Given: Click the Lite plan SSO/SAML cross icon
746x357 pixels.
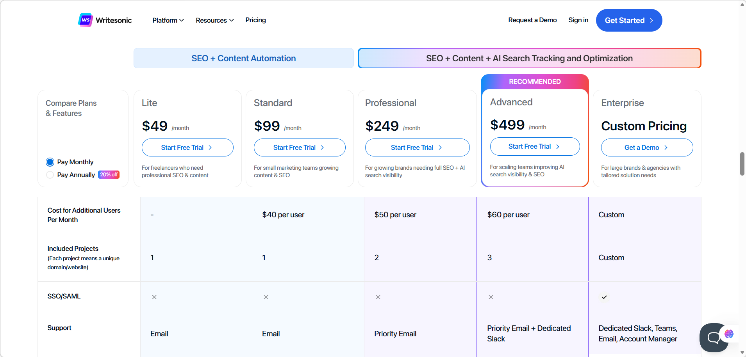Looking at the screenshot, I should [x=154, y=297].
